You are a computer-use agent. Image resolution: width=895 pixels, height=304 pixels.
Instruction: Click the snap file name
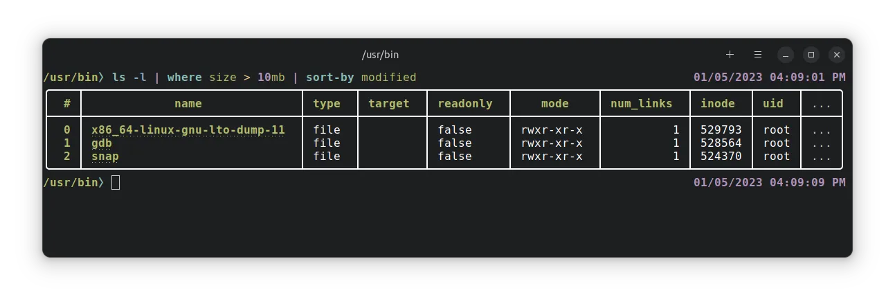click(x=105, y=156)
